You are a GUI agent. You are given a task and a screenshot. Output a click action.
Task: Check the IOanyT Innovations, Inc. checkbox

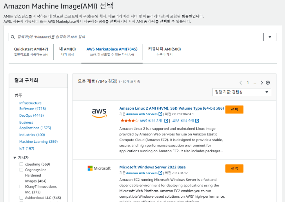pos(21,187)
